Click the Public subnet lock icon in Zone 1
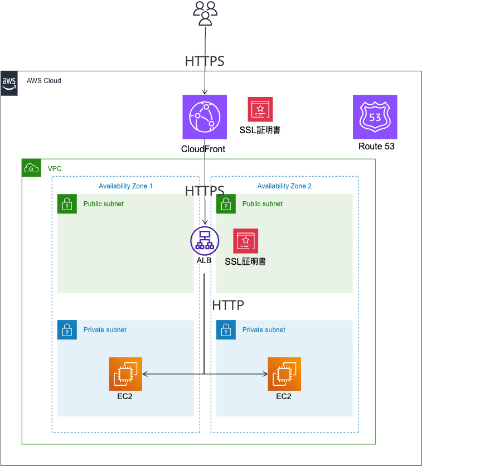This screenshot has width=499, height=466. [67, 203]
